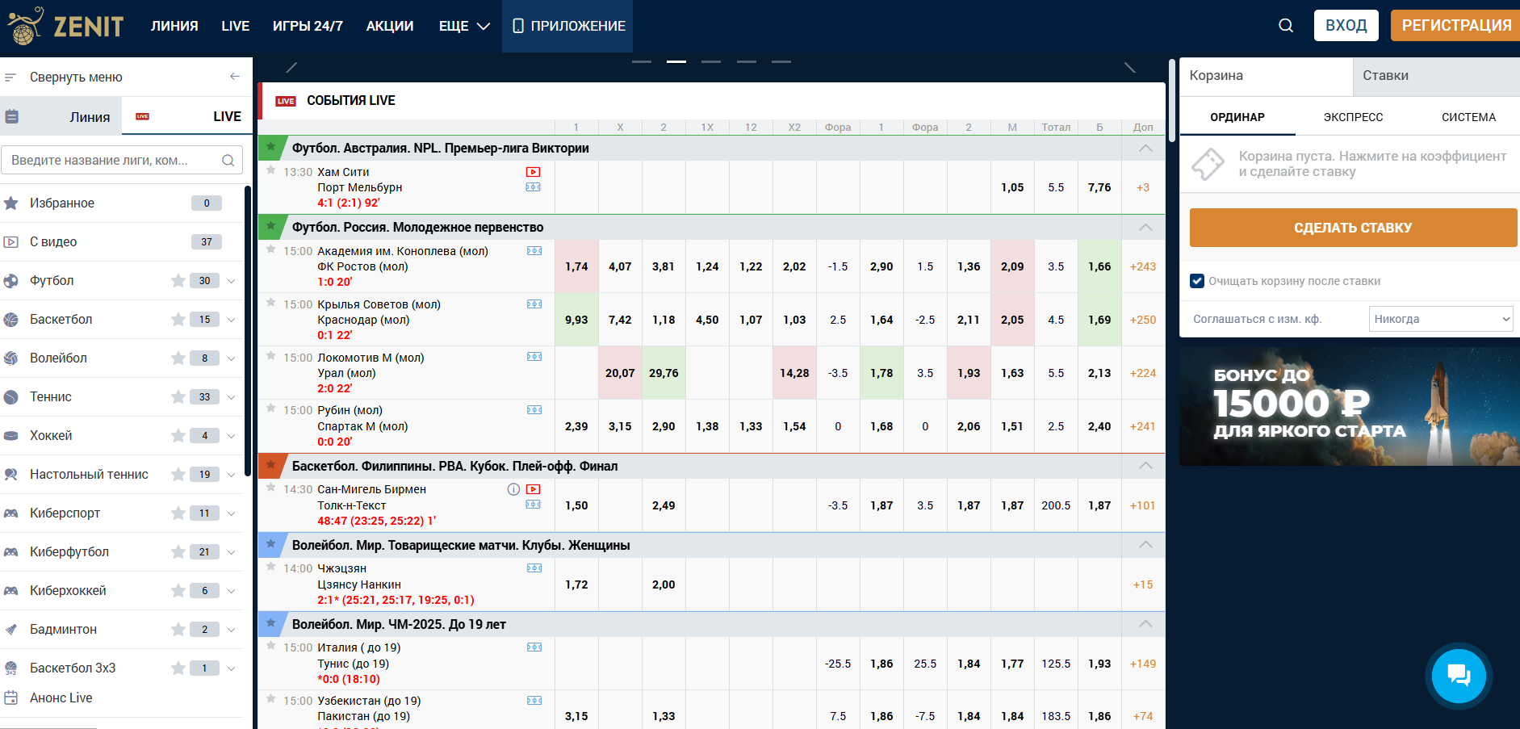Click the phone icon in ПРИЛОЖЕНИЕ
The height and width of the screenshot is (729, 1520).
coord(518,26)
